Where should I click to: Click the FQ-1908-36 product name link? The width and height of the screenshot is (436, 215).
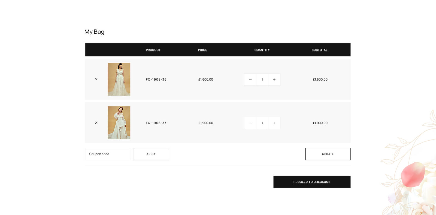156,80
